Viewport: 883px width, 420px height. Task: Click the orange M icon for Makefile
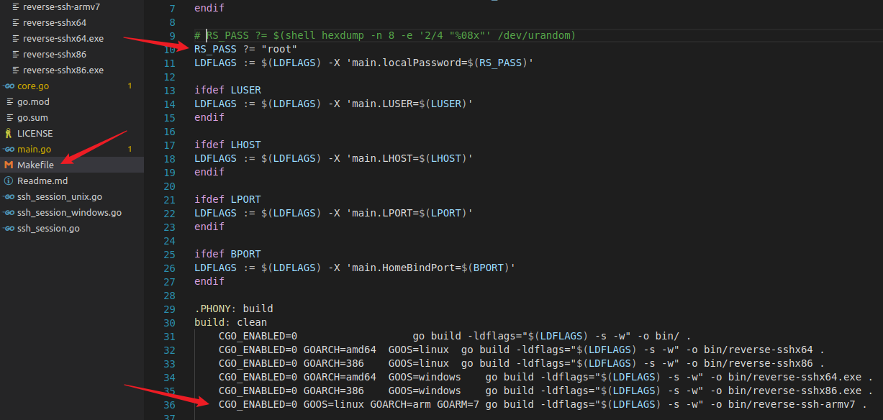[x=9, y=165]
